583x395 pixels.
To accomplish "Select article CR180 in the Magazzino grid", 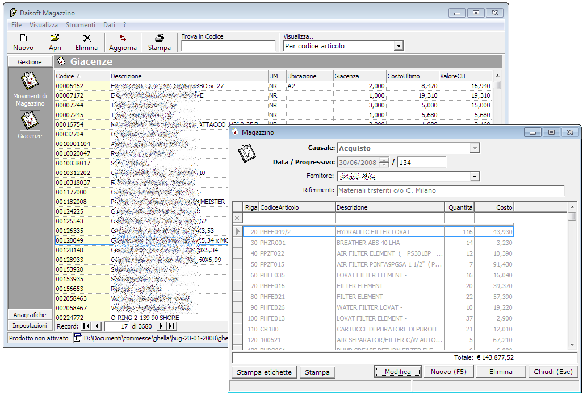I will pyautogui.click(x=297, y=329).
